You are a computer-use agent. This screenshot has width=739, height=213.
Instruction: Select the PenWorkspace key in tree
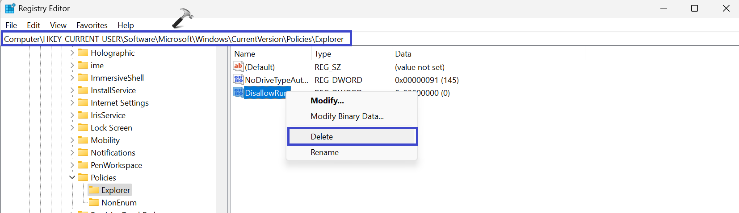[116, 165]
